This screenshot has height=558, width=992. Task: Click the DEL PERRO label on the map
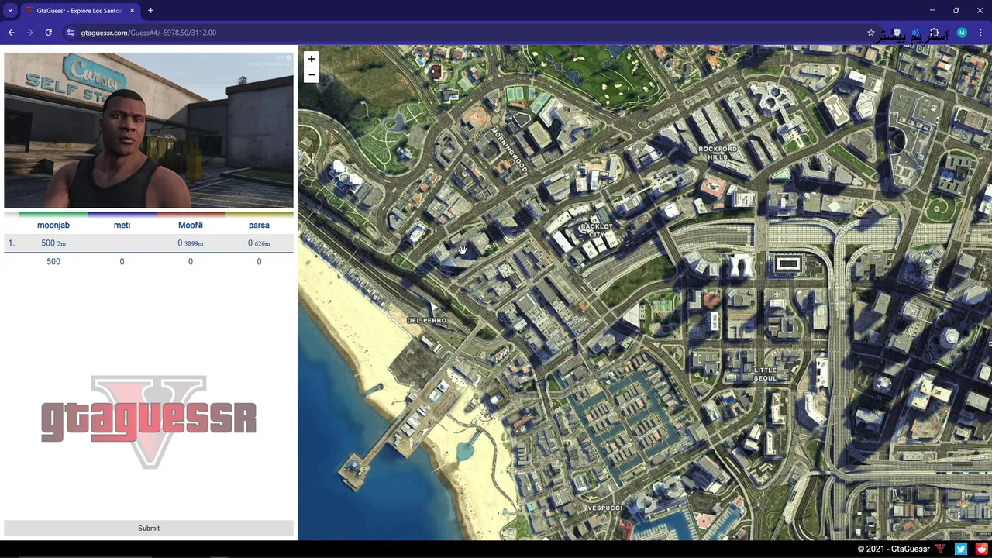pos(426,320)
